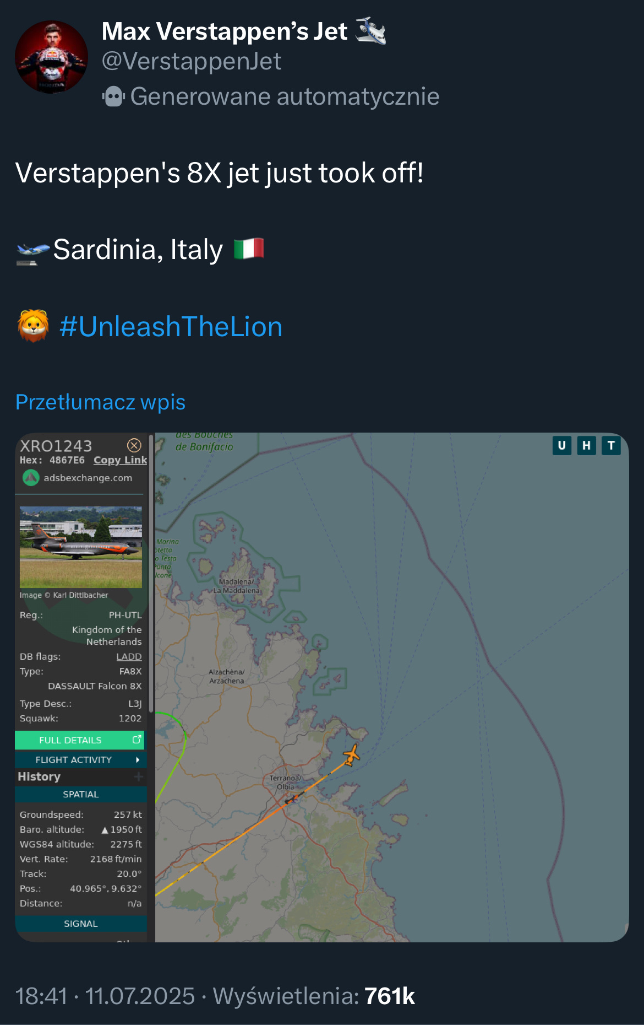Click the Copy Link hyperlink
Image resolution: width=644 pixels, height=1025 pixels.
coord(120,460)
